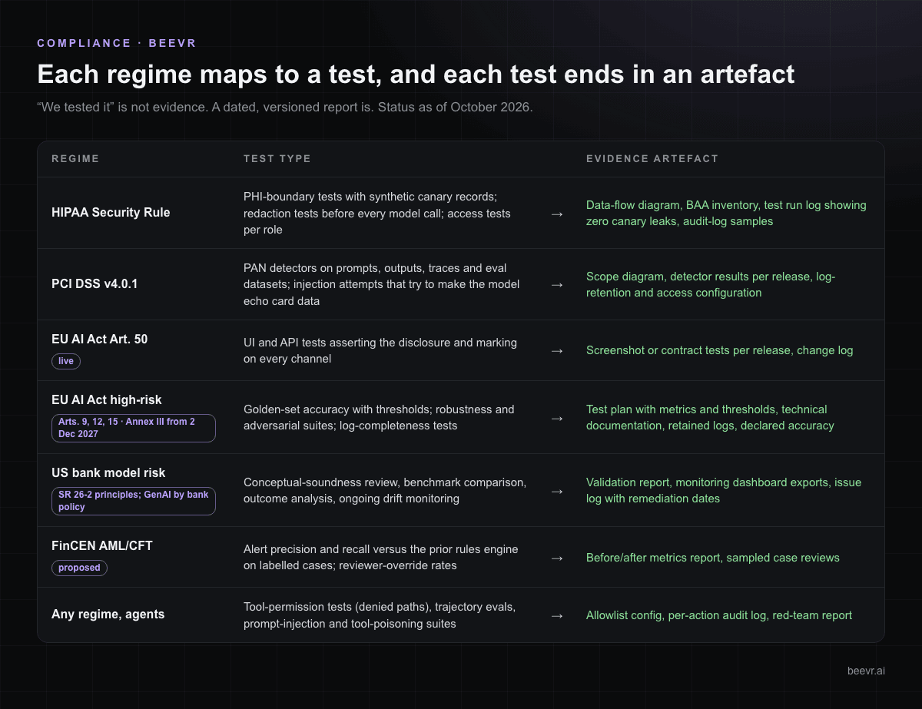This screenshot has height=709, width=922.
Task: Click the slide title about regimes and artefacts
Action: coord(416,75)
